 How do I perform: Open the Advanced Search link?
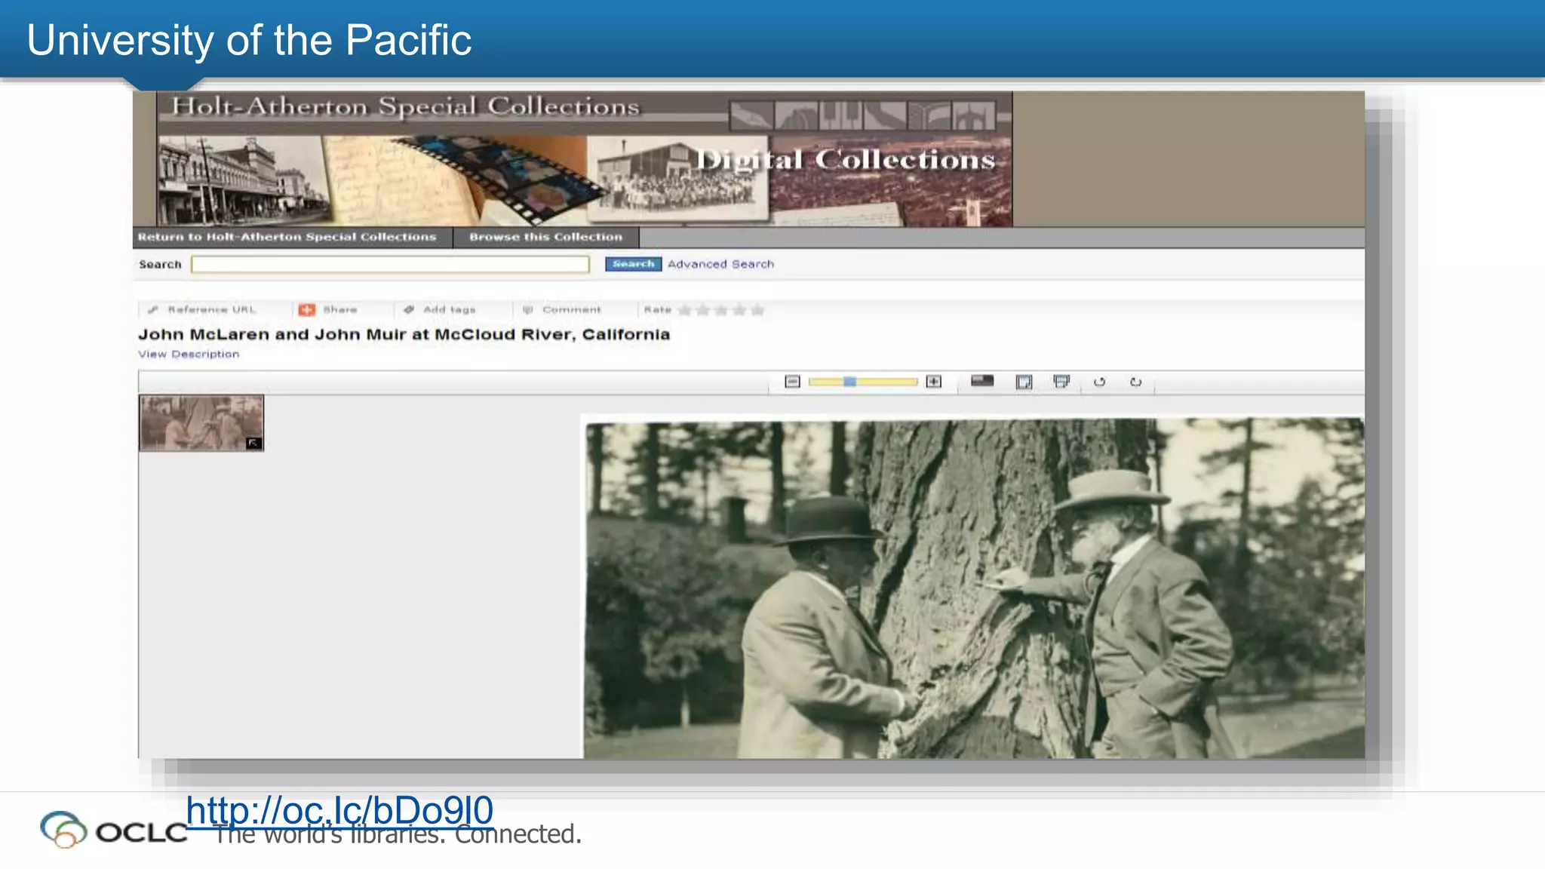click(x=720, y=264)
